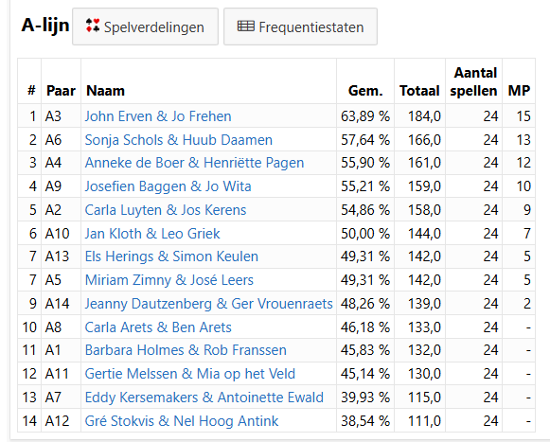Screen dimensions: 550x442
Task: Open Anneke de Boer & Henriëtte Pagen
Action: point(194,163)
